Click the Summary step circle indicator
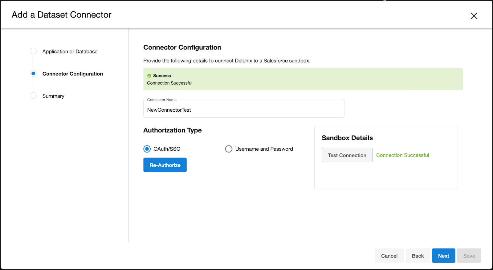This screenshot has width=493, height=270. tap(33, 96)
